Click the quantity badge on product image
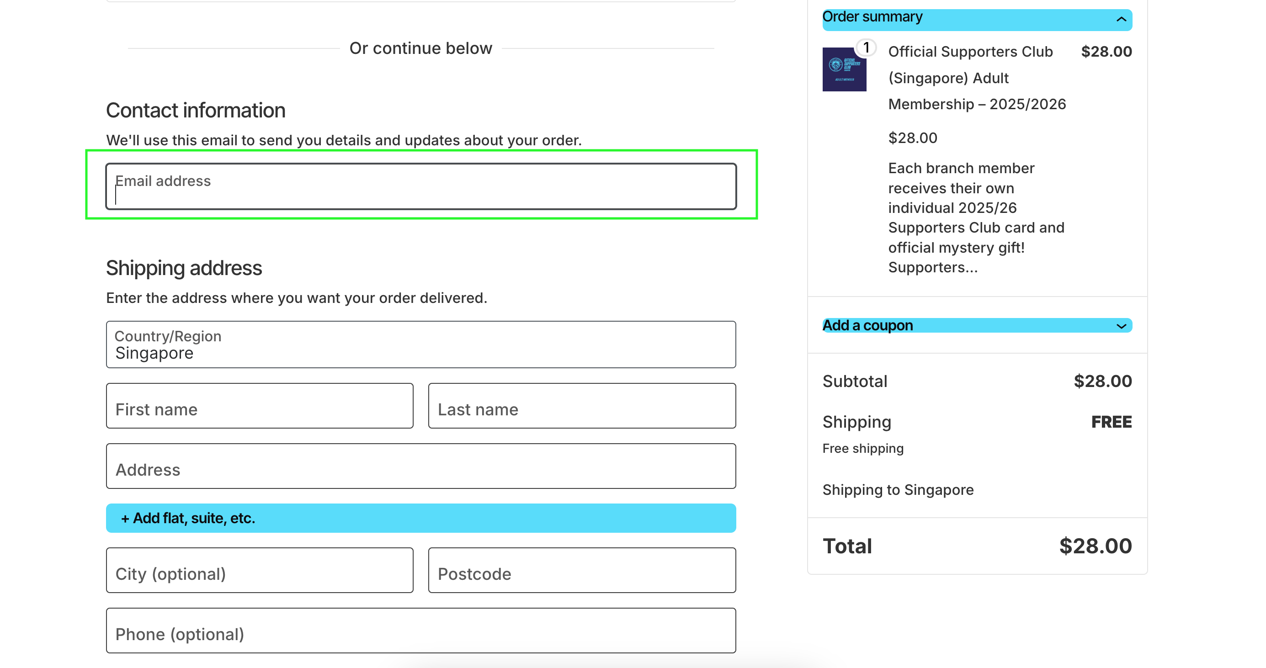 click(867, 48)
